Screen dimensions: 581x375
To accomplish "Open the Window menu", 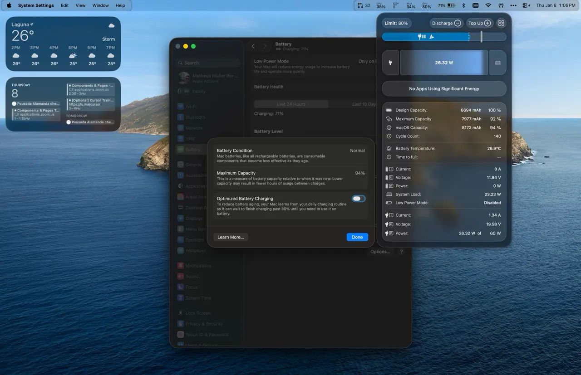I will tap(100, 5).
